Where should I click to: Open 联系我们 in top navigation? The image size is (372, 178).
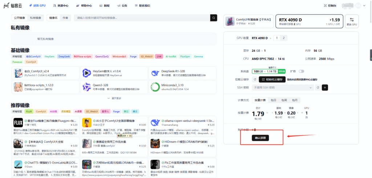point(142,5)
